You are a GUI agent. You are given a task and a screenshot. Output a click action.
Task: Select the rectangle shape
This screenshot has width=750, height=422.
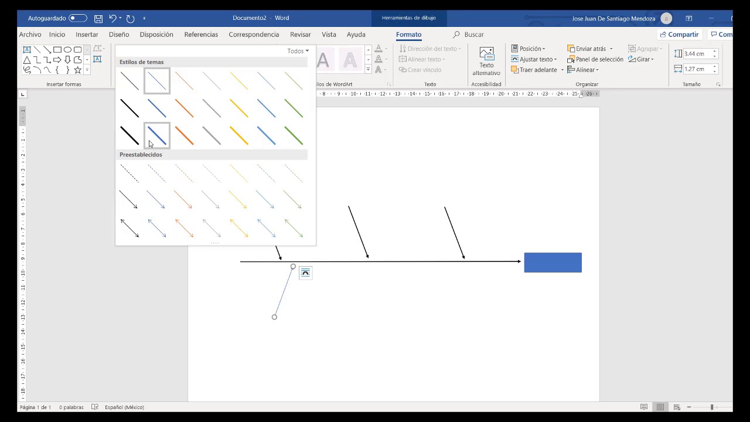click(x=57, y=50)
